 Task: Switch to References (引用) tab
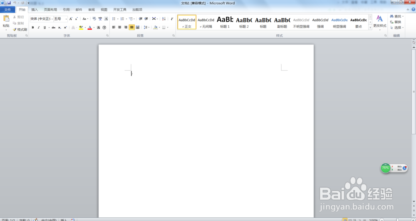(66, 10)
